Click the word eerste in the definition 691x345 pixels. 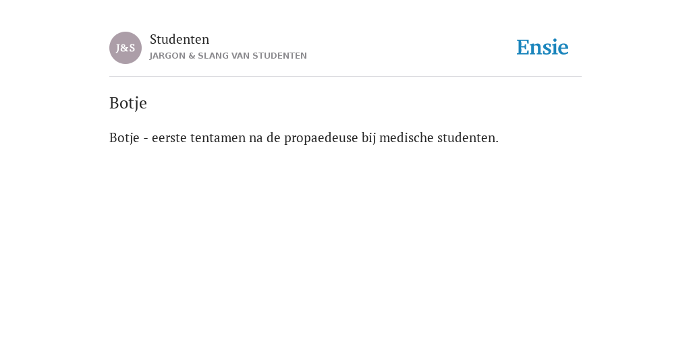click(169, 138)
